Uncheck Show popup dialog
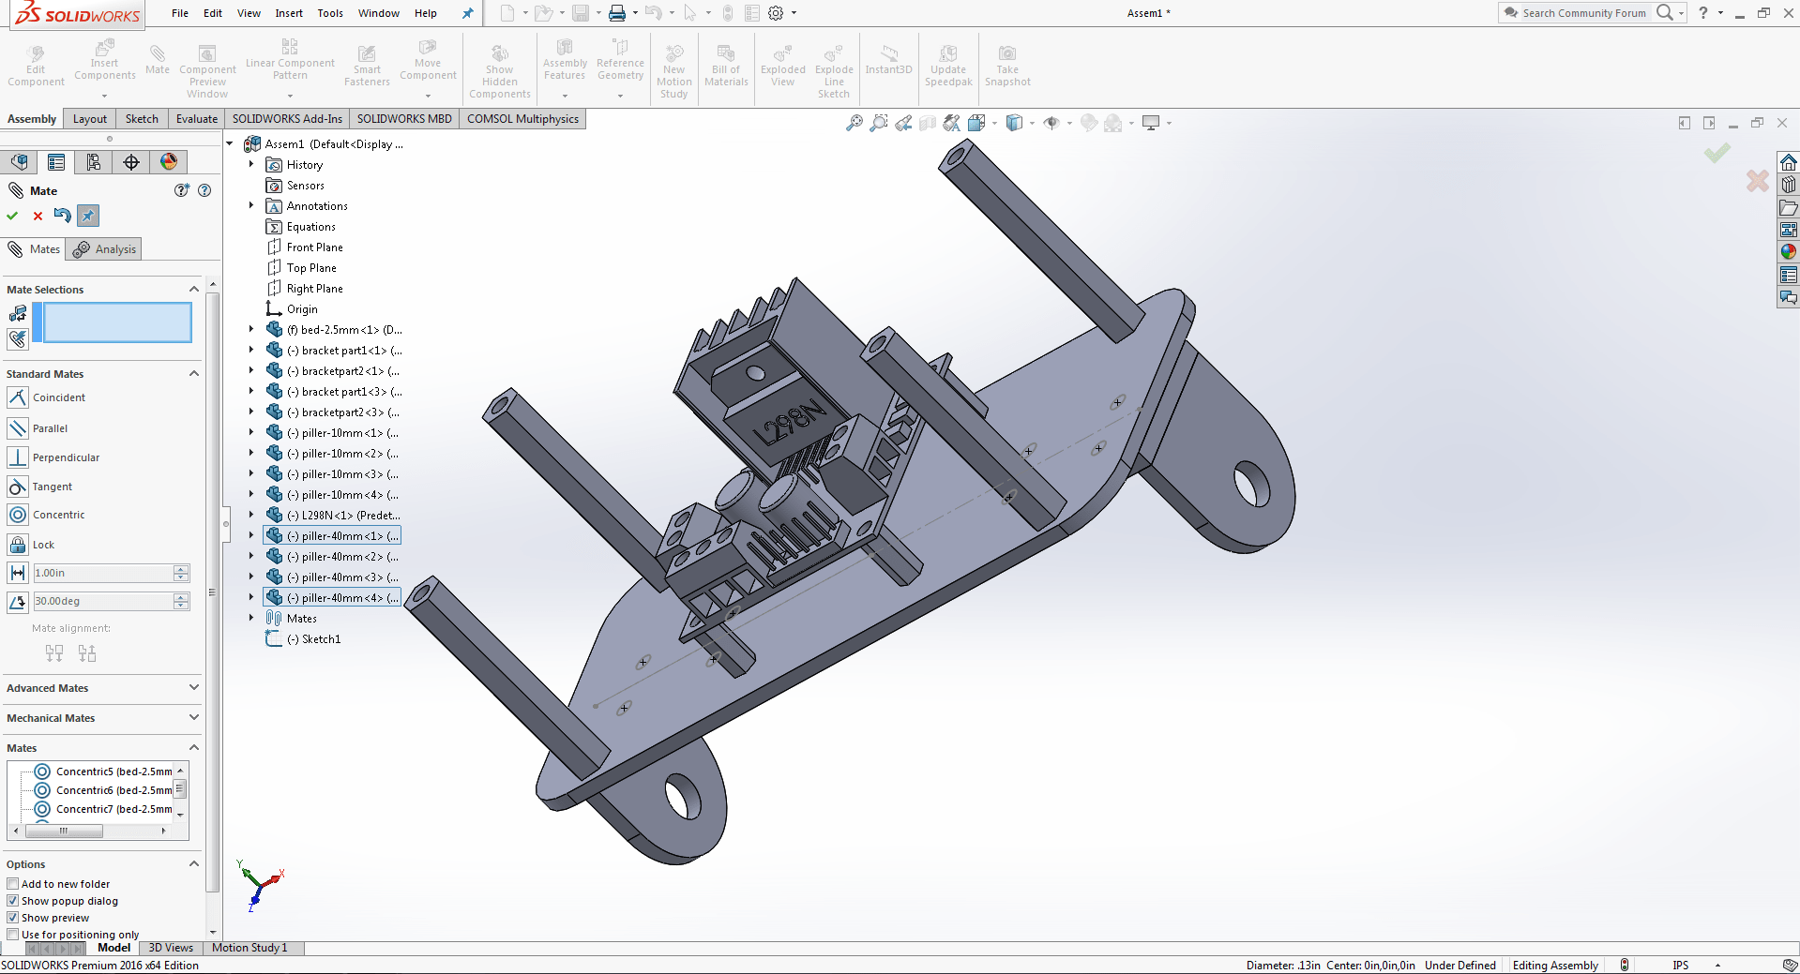Viewport: 1800px width, 974px height. coord(13,901)
